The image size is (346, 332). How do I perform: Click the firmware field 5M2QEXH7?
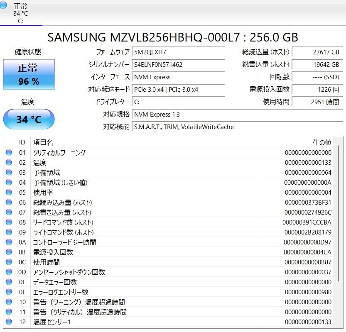pyautogui.click(x=178, y=52)
